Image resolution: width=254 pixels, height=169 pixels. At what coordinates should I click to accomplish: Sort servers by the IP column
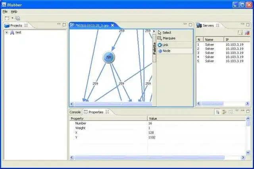pos(237,40)
